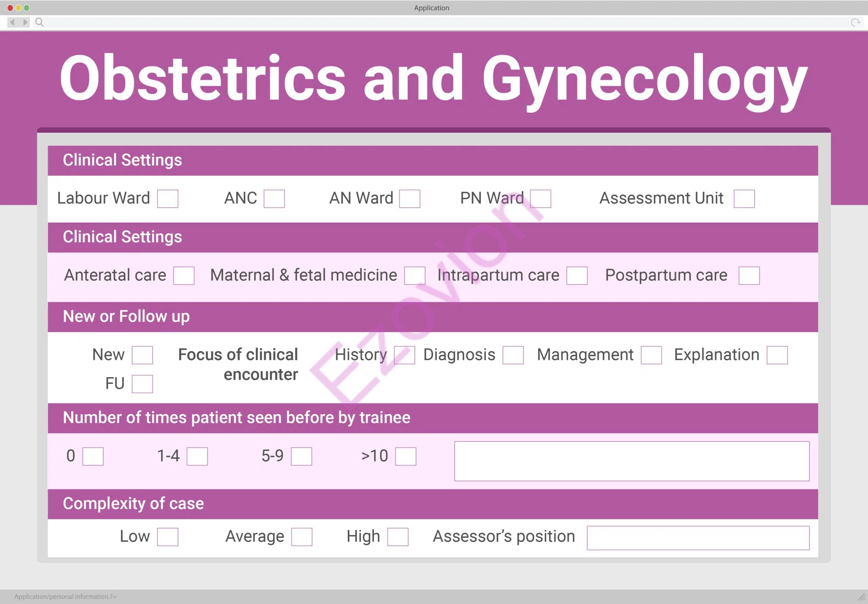Select the Diagnosis focus checkbox
This screenshot has width=868, height=604.
tap(513, 355)
